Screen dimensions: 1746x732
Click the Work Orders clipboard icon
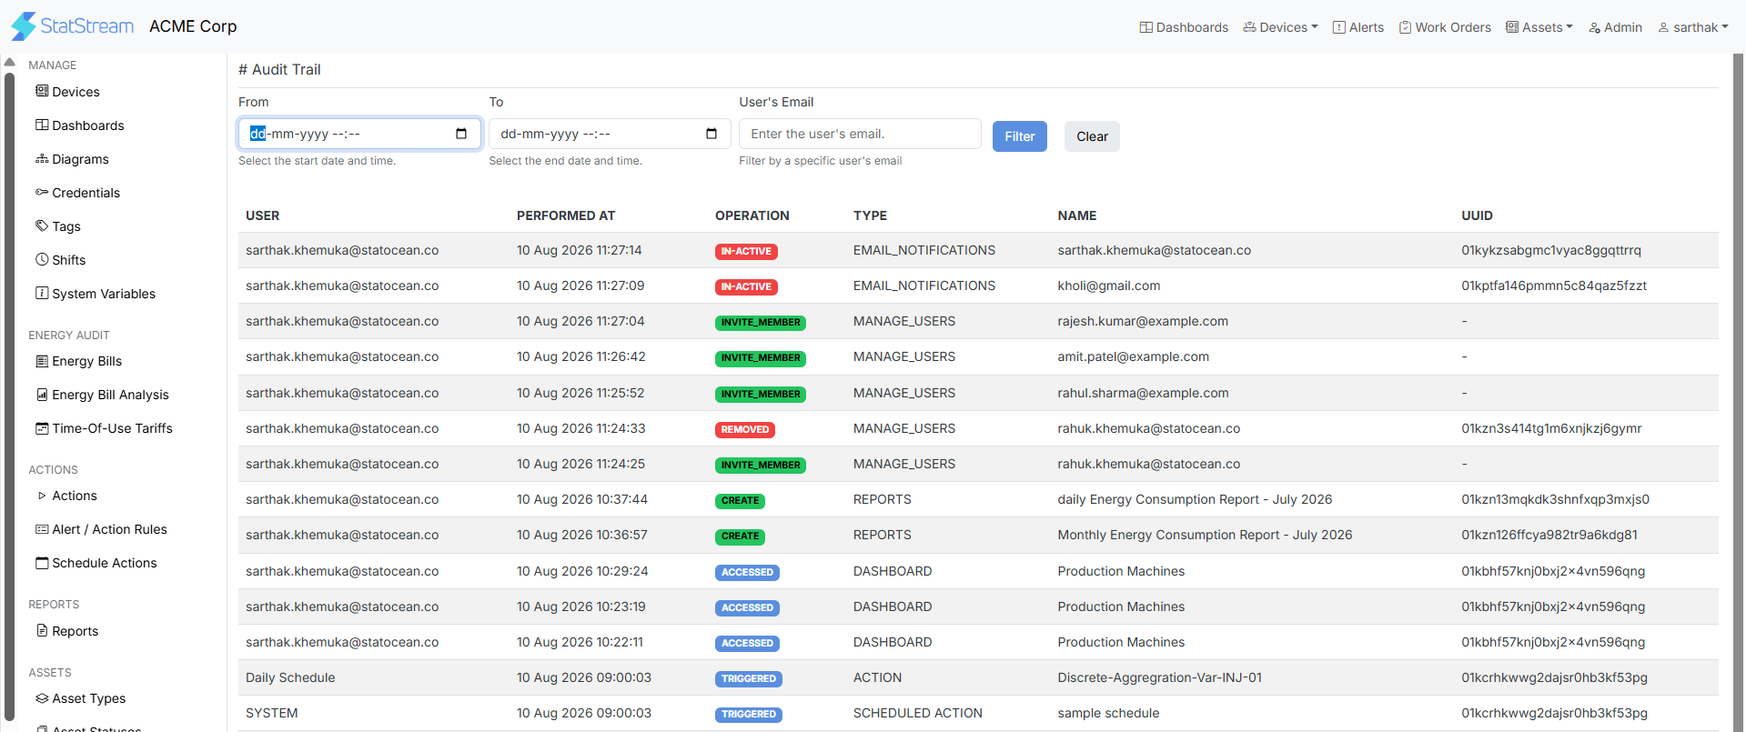(x=1406, y=27)
